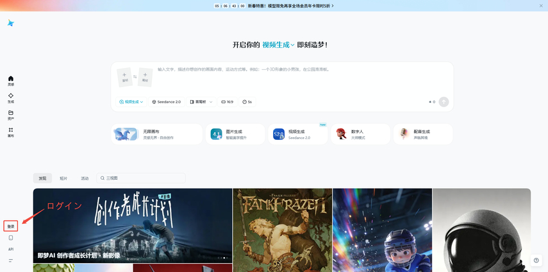Click the credits count beside send button

tap(432, 102)
